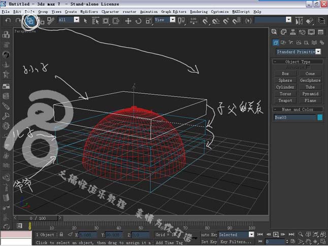The image size is (328, 246).
Task: Select the Geometry create category icon
Action: (x=276, y=43)
